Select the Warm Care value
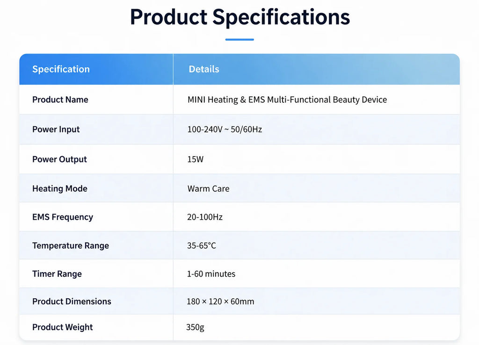Image resolution: width=479 pixels, height=345 pixels. click(x=208, y=189)
